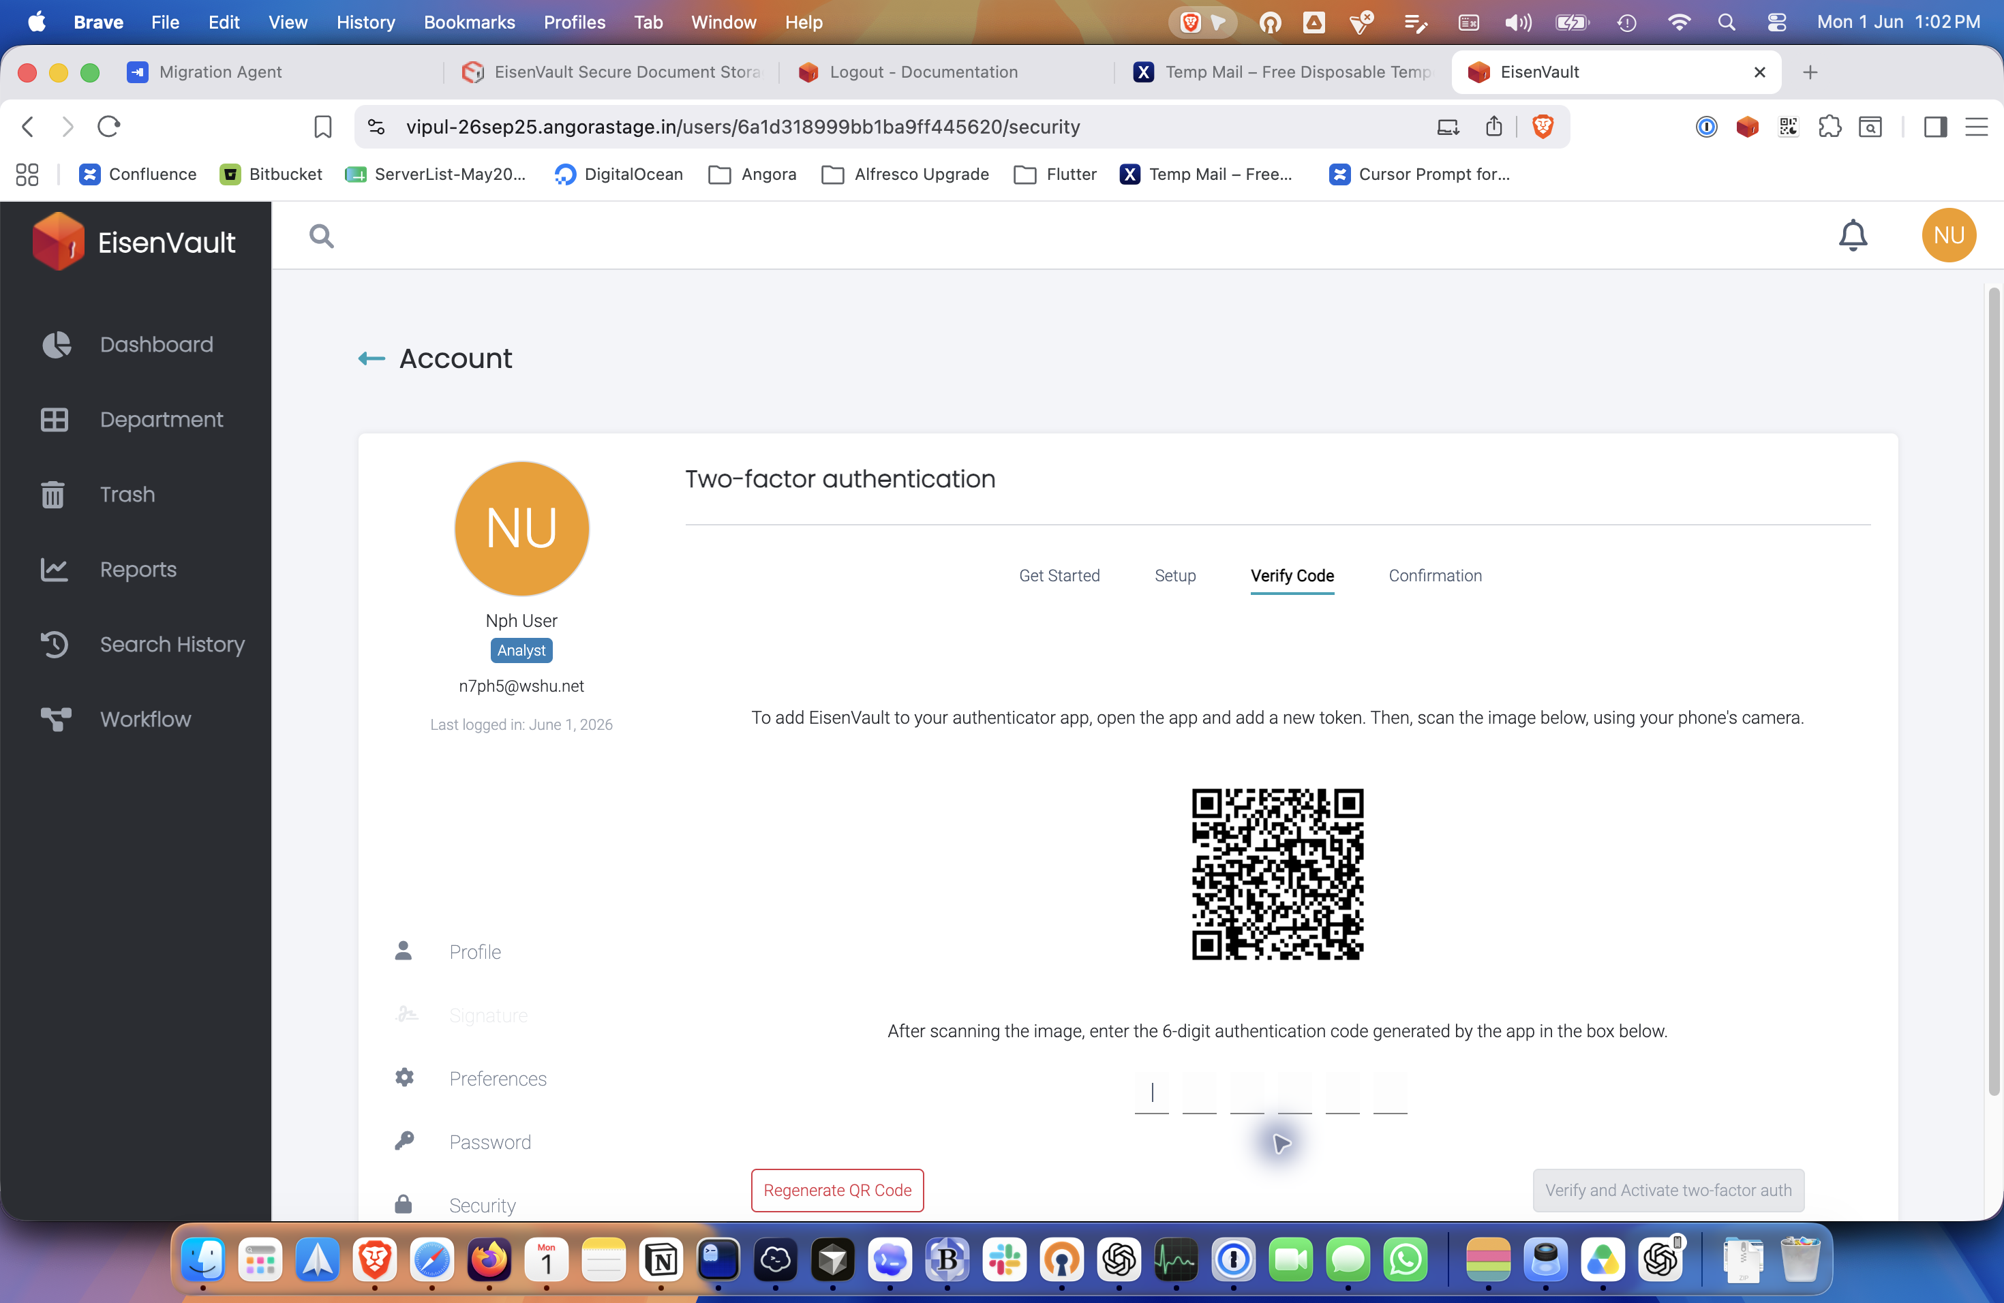Open the Cursor Prompt bookmark
This screenshot has height=1303, width=2004.
1420,174
